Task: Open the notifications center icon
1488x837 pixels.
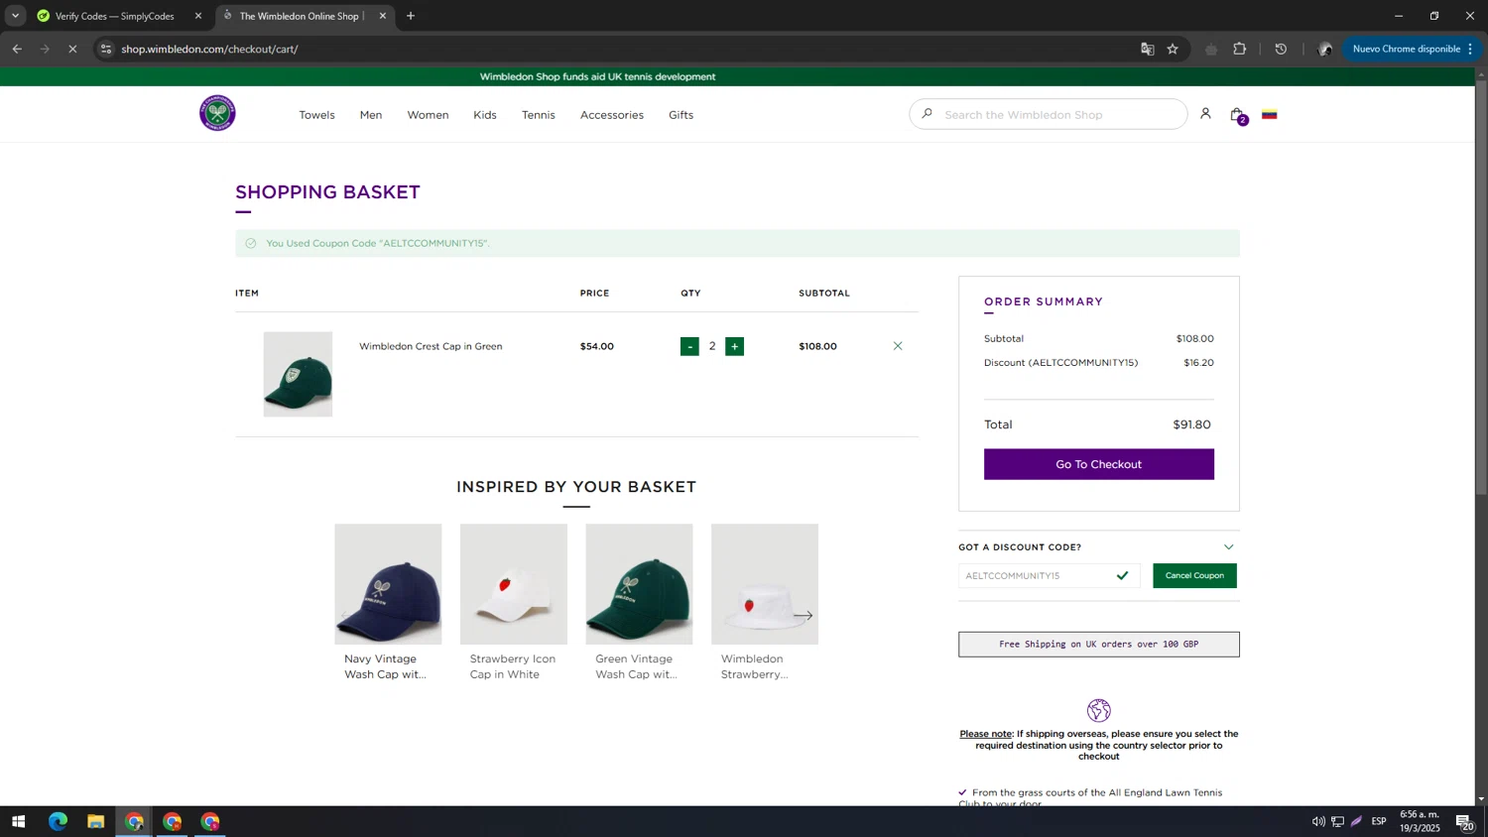Action: 1464,821
